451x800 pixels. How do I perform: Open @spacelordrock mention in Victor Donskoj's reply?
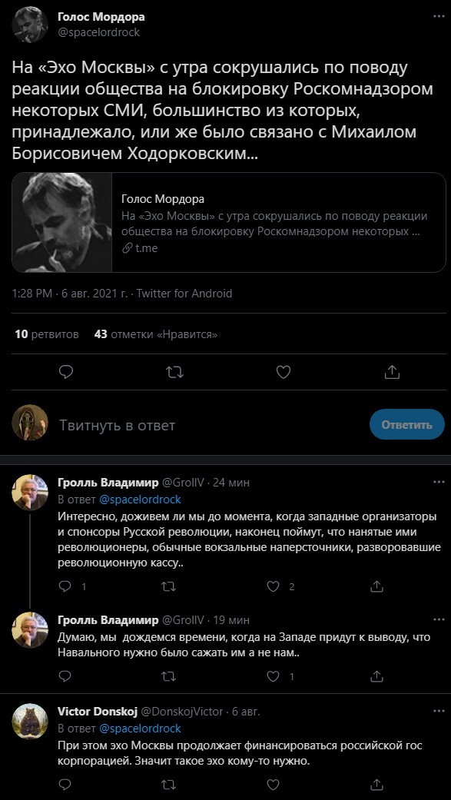pyautogui.click(x=141, y=728)
